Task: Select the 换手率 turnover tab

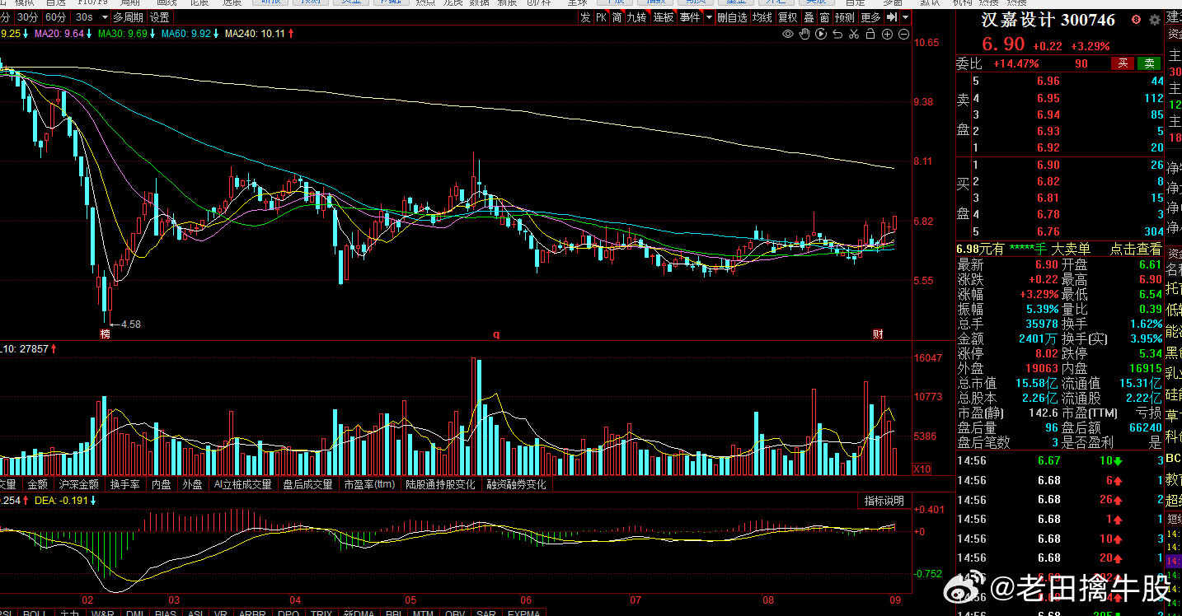Action: point(125,485)
